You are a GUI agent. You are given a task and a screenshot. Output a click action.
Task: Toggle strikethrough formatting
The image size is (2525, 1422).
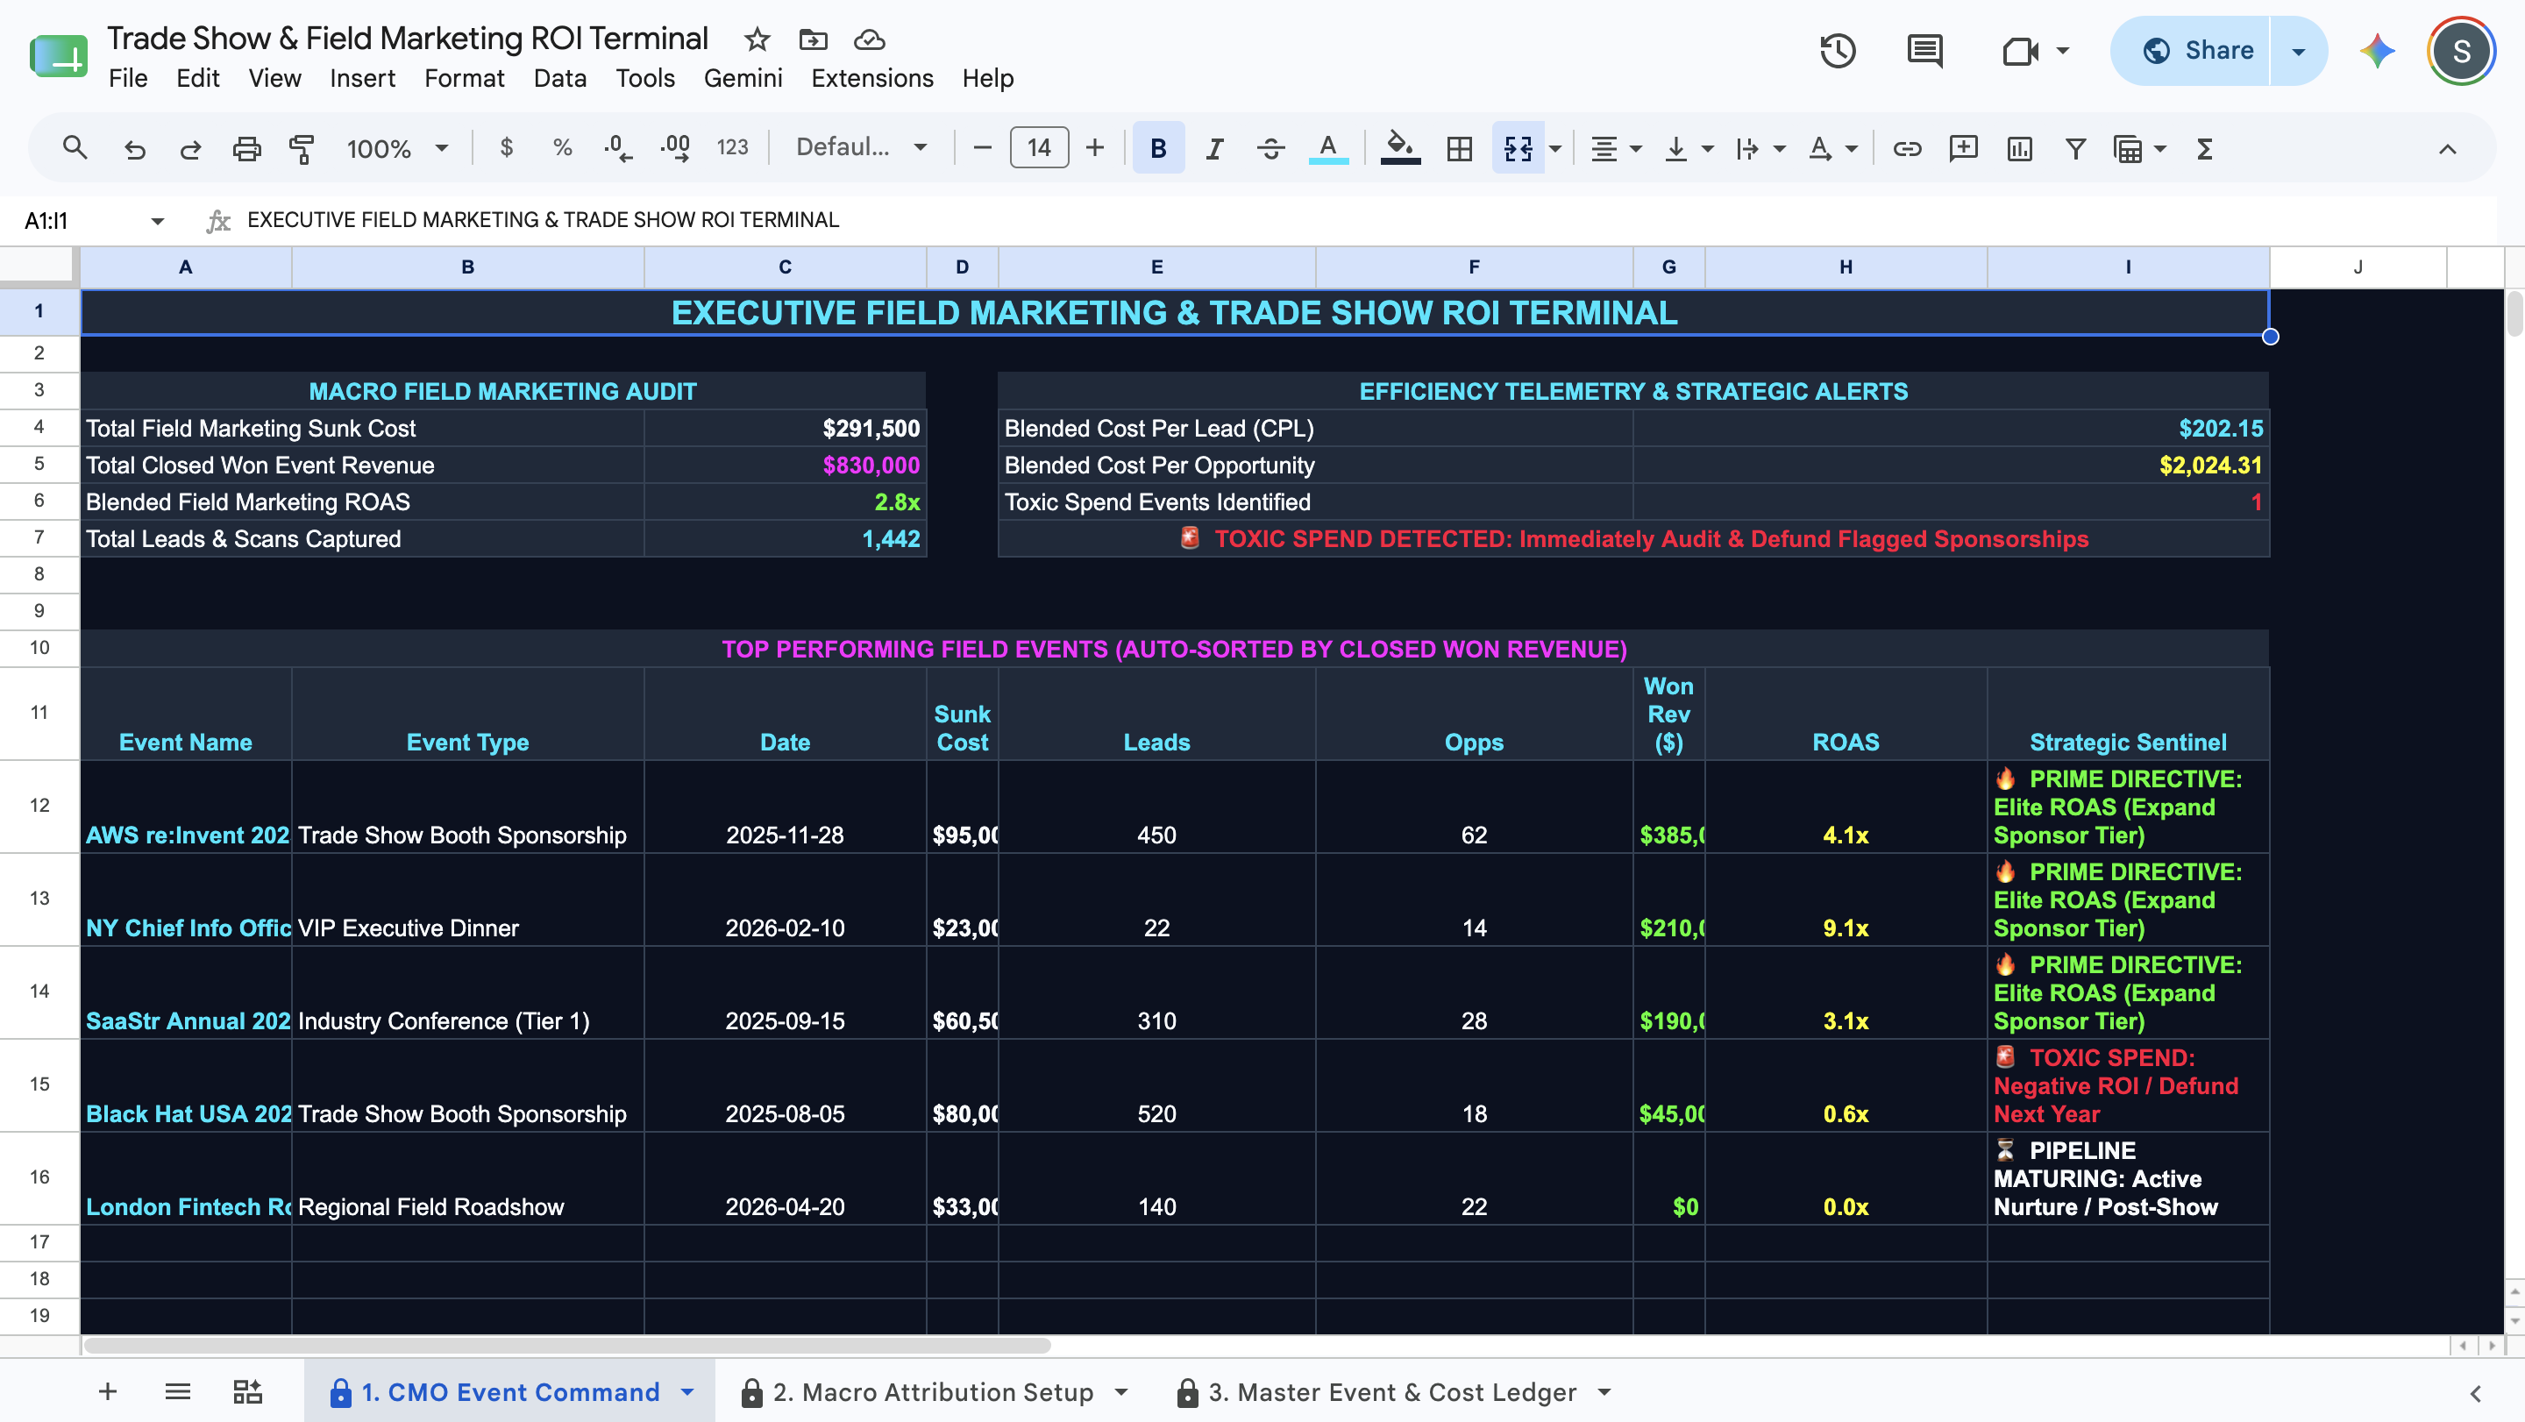pos(1270,148)
